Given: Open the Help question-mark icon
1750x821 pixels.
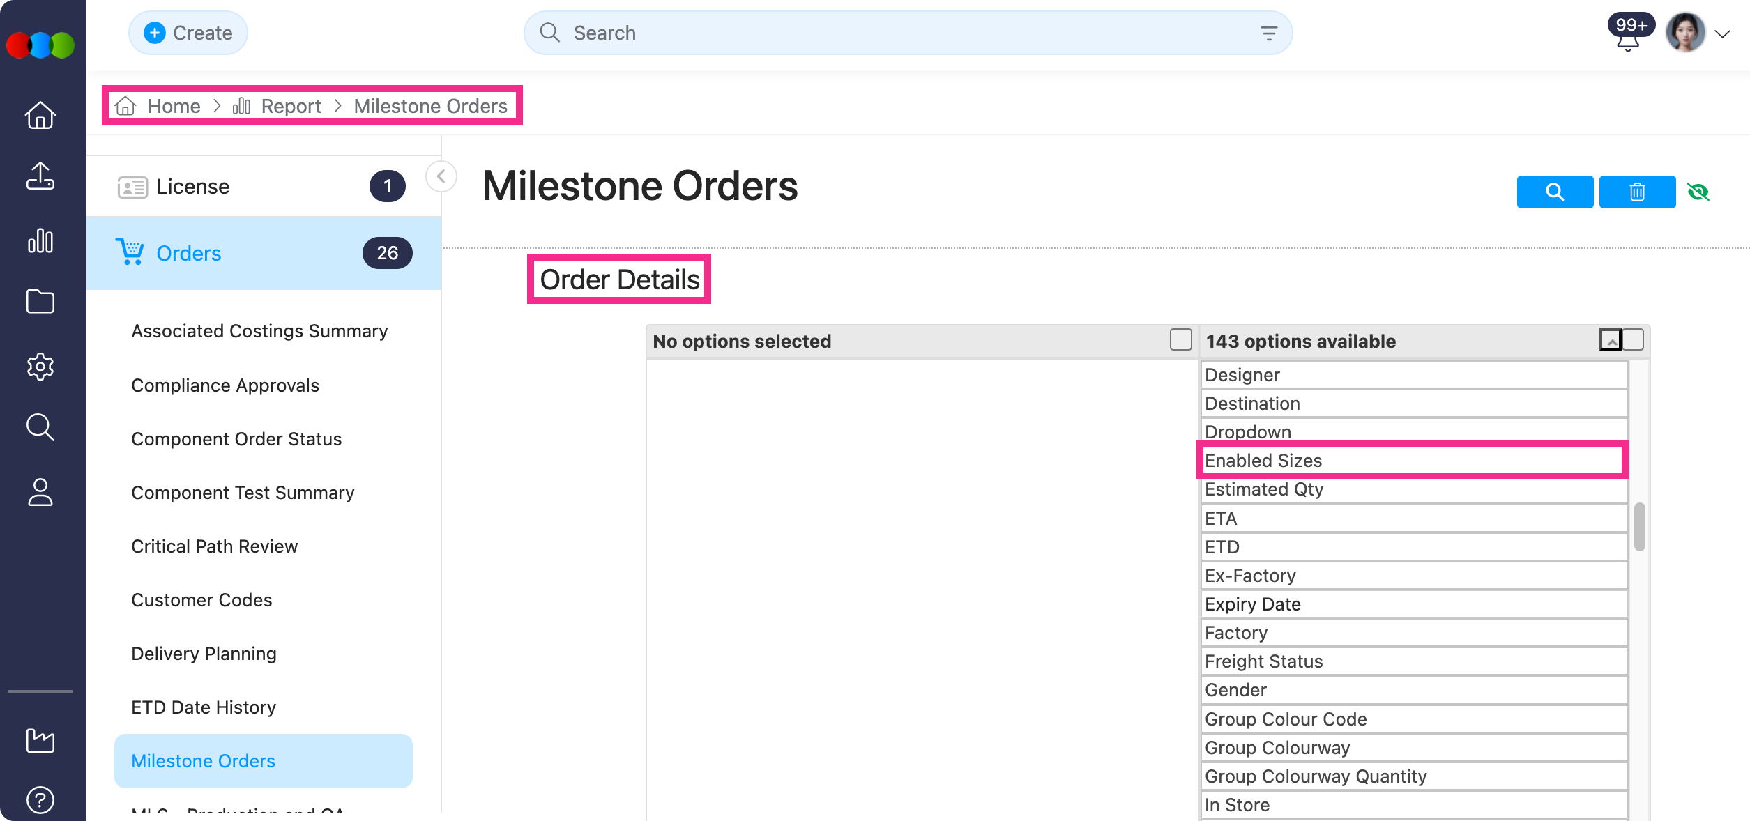Looking at the screenshot, I should coord(40,799).
